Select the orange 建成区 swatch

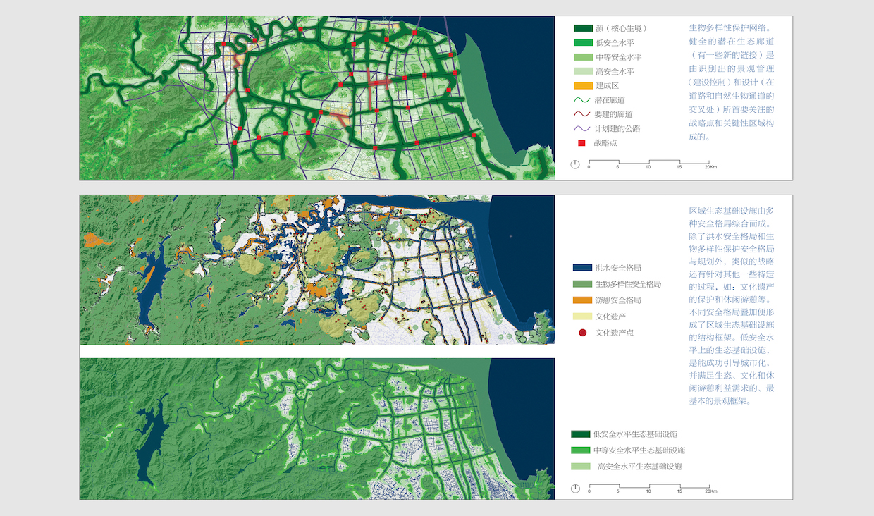pos(583,85)
